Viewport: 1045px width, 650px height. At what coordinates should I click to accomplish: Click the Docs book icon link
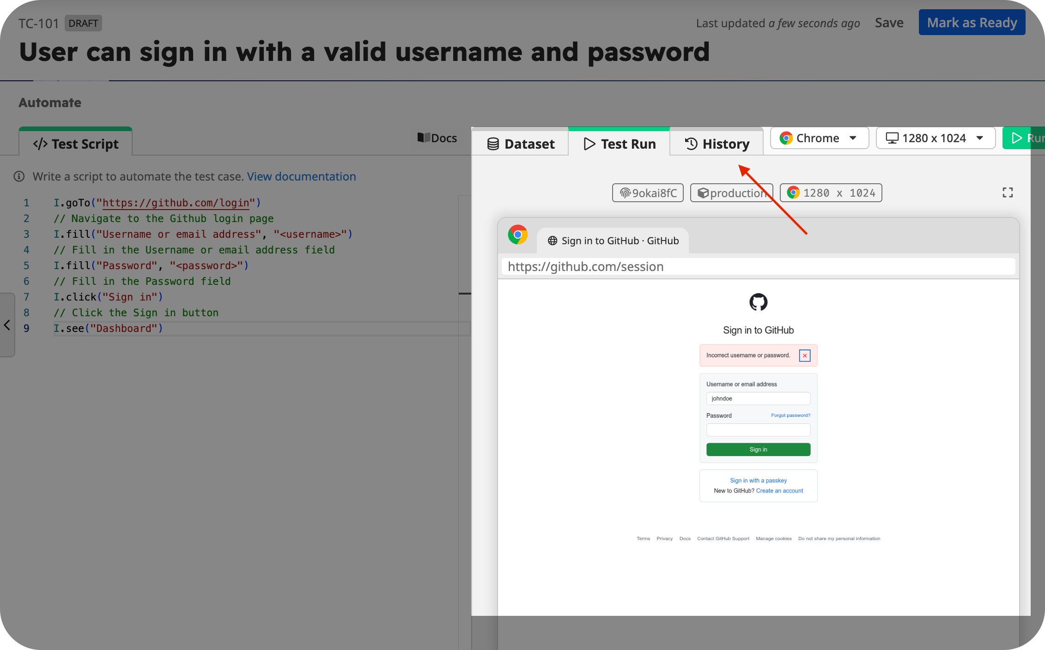point(437,138)
